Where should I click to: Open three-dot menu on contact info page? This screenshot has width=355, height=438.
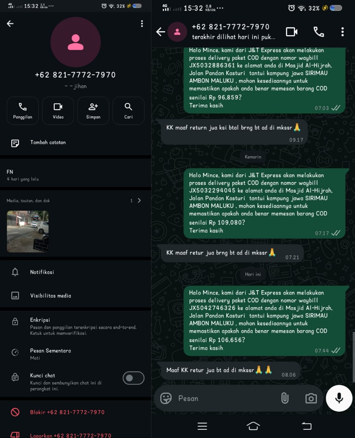tap(142, 23)
